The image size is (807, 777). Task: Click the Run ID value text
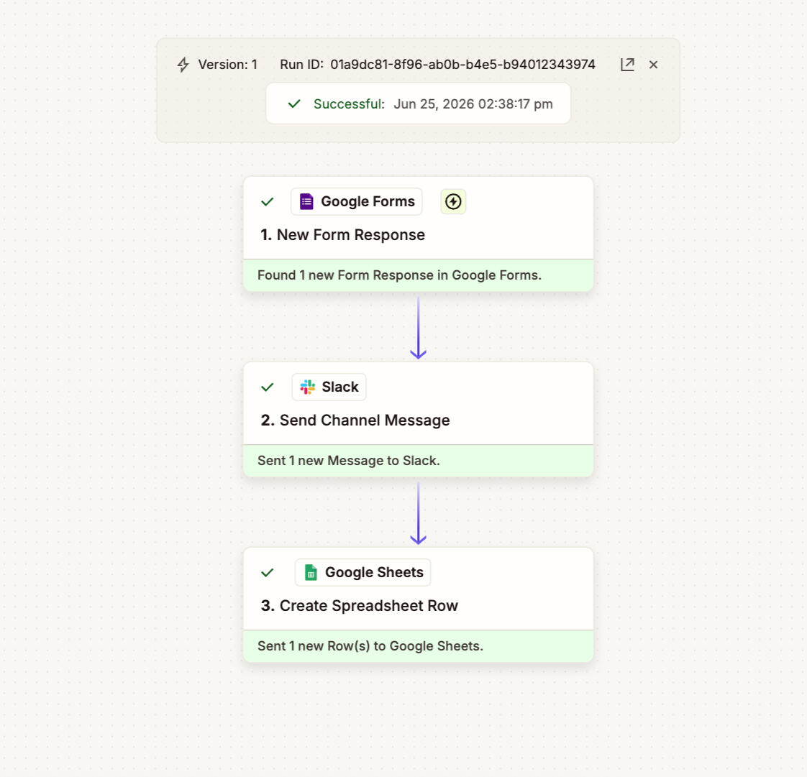click(x=462, y=65)
